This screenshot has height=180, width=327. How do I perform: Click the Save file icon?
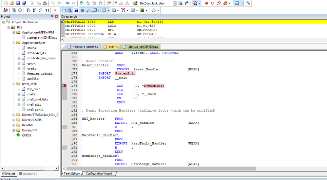[18, 3]
